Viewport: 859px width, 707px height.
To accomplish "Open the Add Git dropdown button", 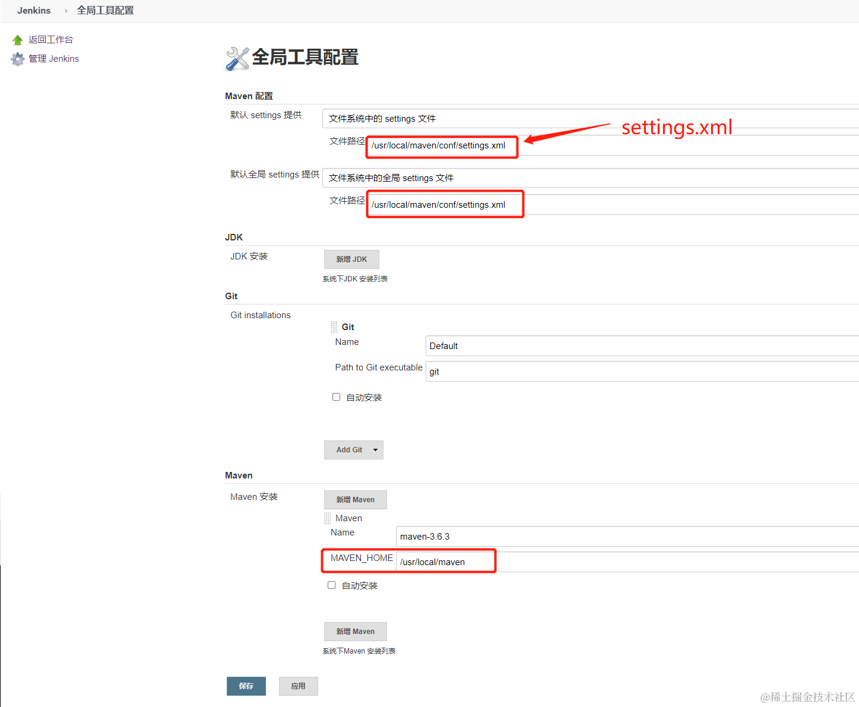I will [354, 450].
